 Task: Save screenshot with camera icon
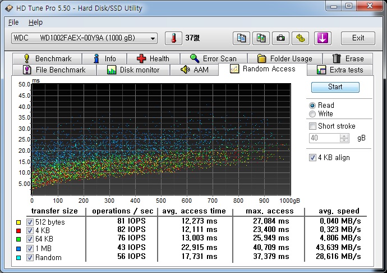pyautogui.click(x=280, y=38)
